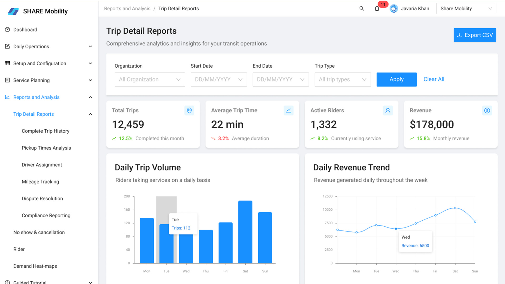Click the rider icon on Active Riders card
Image resolution: width=505 pixels, height=284 pixels.
(x=388, y=110)
